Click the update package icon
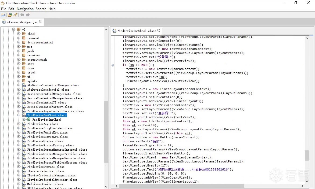The height and width of the screenshot is (189, 315). [24, 81]
